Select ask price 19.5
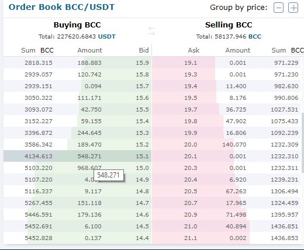The width and height of the screenshot is (304, 250). pyautogui.click(x=191, y=98)
